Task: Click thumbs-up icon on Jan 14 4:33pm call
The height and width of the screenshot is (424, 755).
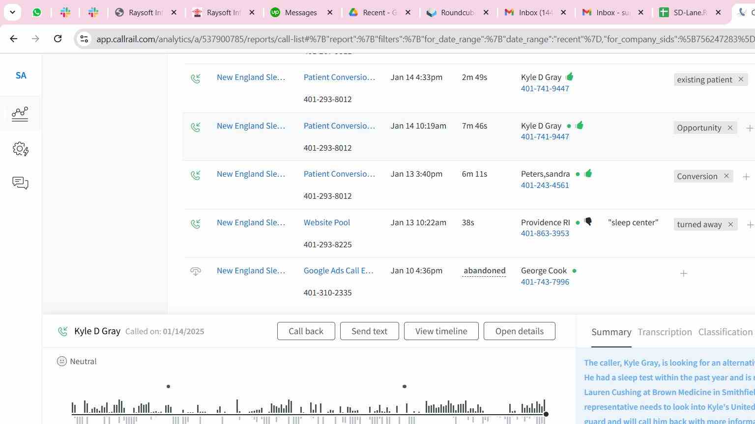Action: click(570, 77)
